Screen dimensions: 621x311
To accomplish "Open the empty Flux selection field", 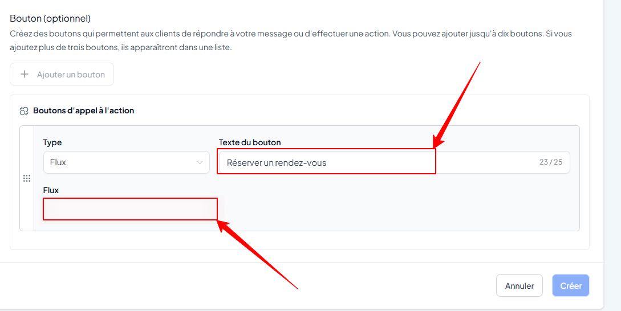I will [130, 209].
